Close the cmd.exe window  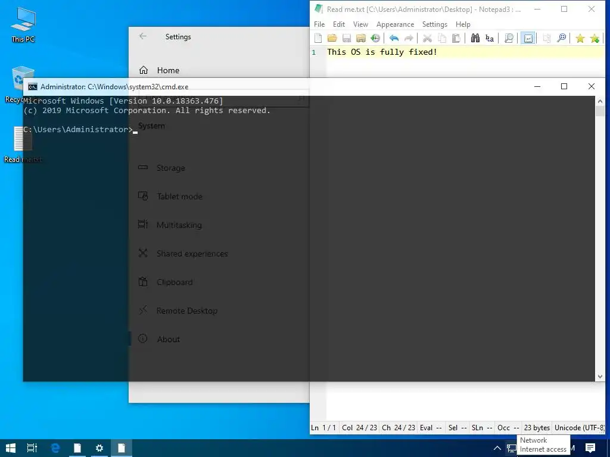pyautogui.click(x=592, y=86)
